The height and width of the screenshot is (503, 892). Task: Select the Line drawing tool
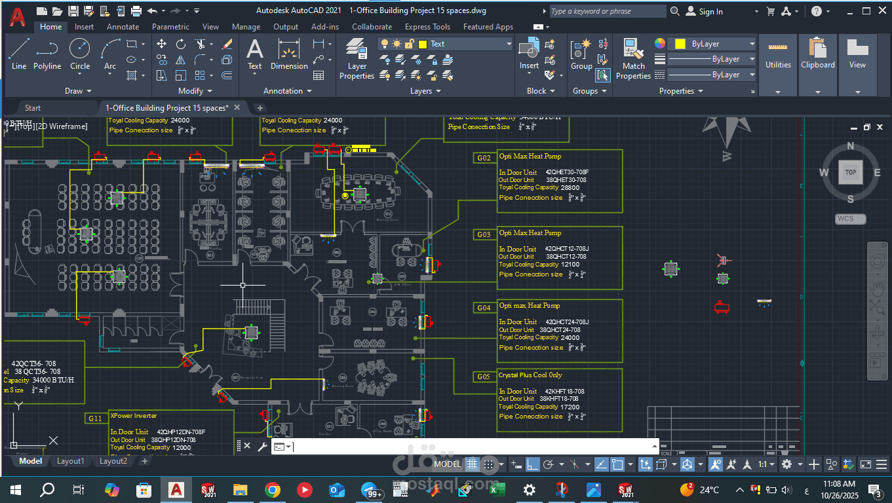(x=19, y=54)
